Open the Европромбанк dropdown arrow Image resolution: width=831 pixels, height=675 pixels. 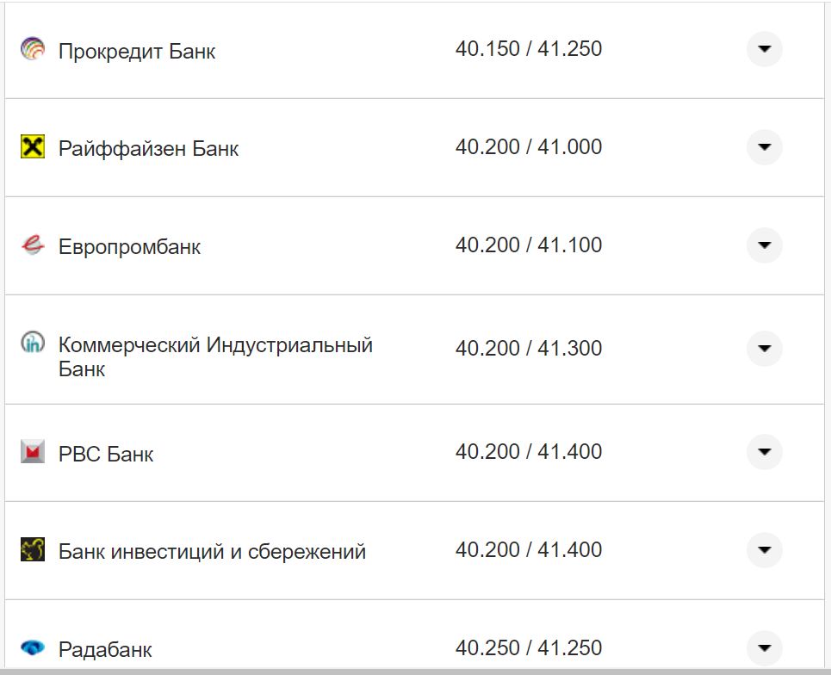(x=764, y=245)
